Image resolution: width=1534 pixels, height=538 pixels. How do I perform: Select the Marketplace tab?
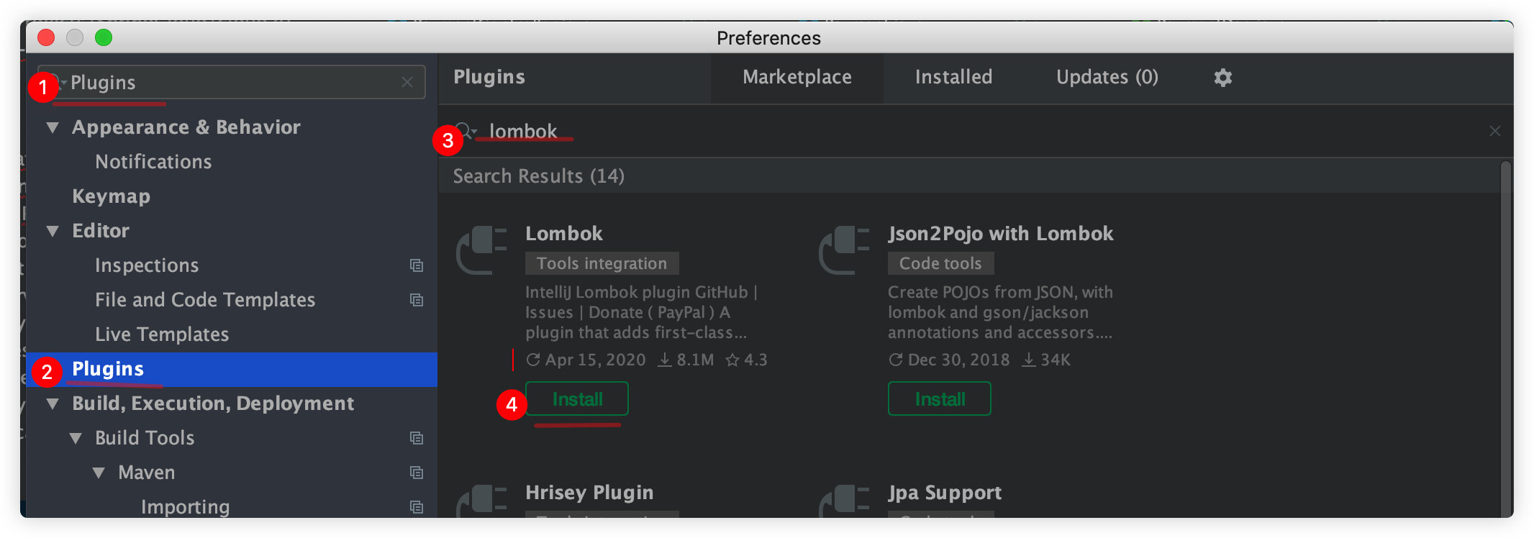796,77
